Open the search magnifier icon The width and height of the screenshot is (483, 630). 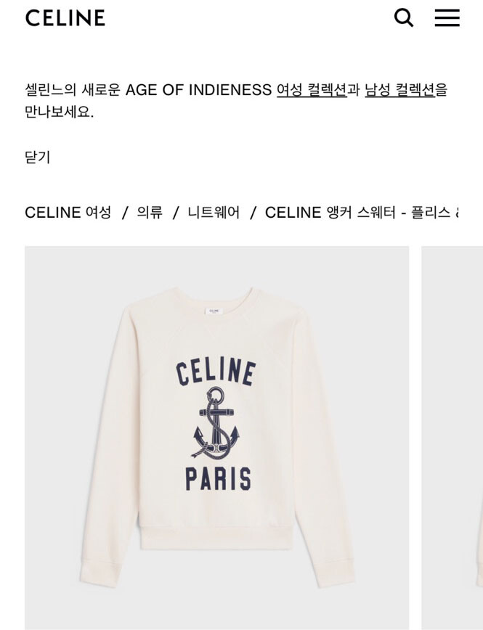(x=403, y=18)
